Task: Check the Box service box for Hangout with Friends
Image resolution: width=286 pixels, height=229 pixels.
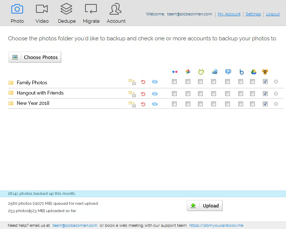Action: point(241,93)
